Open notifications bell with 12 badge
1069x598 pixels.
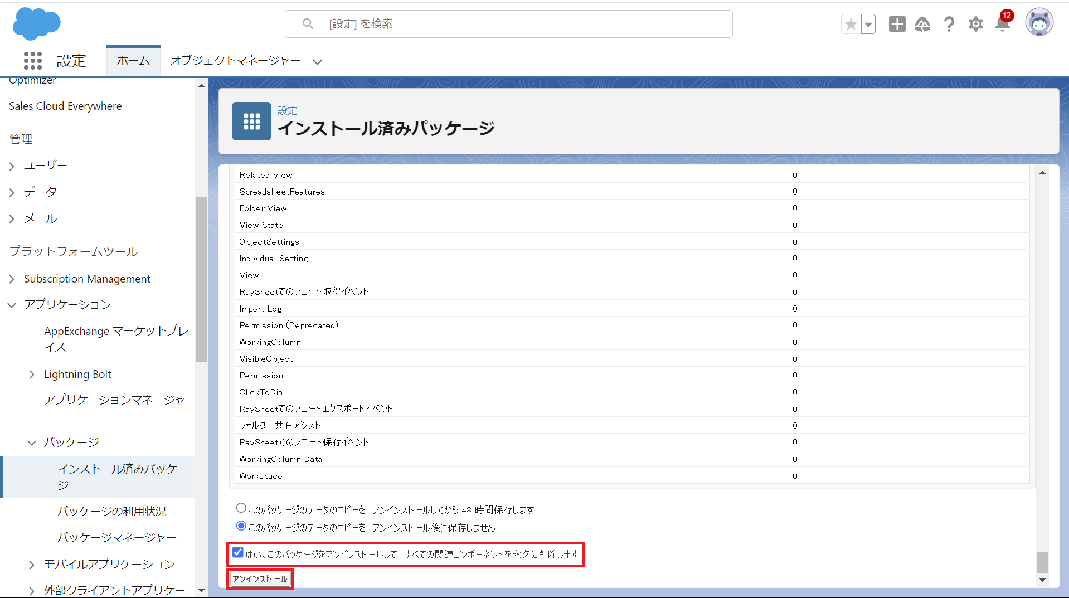click(x=1003, y=23)
